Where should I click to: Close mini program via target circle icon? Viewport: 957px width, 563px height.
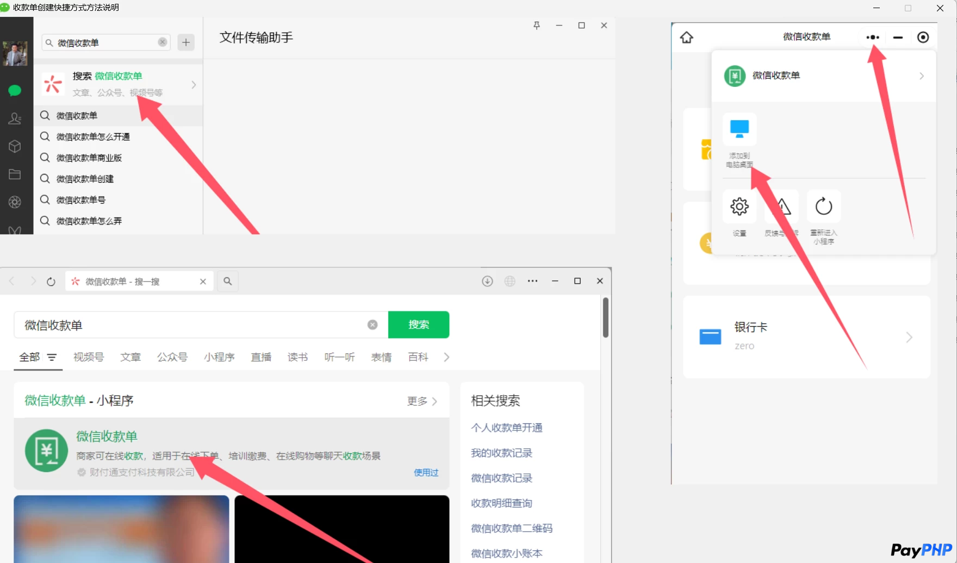(923, 37)
